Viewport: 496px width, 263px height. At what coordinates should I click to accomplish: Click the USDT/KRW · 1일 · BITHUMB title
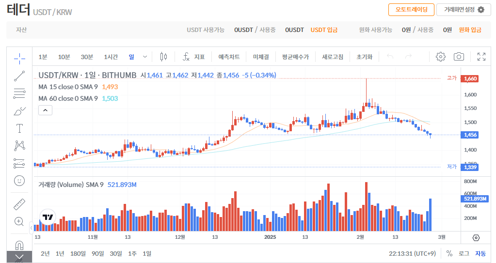(x=87, y=75)
